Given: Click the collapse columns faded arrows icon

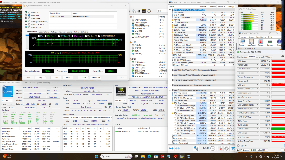Looking at the screenshot, I should point(178,148).
